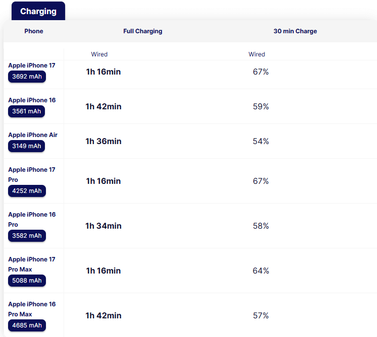Click the 30 min Charge column header
Image resolution: width=377 pixels, height=337 pixels.
pyautogui.click(x=295, y=31)
